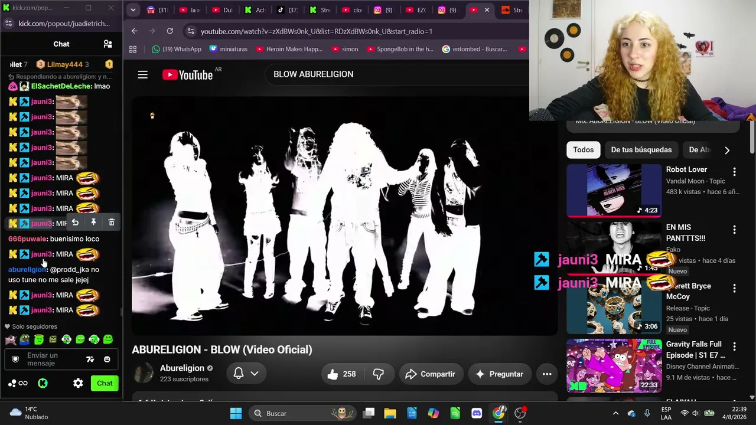Like the ABURELIGION - BLOW video

pos(342,374)
